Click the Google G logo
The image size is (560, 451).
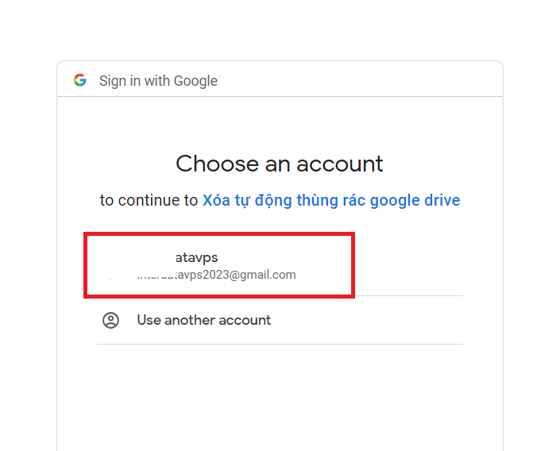pyautogui.click(x=80, y=80)
